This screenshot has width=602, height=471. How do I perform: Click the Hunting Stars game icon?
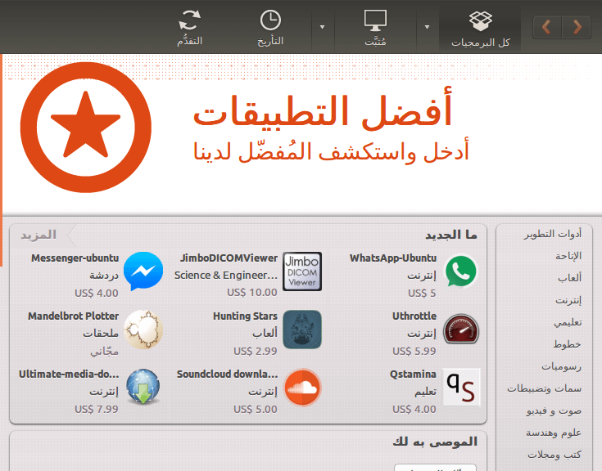point(302,330)
